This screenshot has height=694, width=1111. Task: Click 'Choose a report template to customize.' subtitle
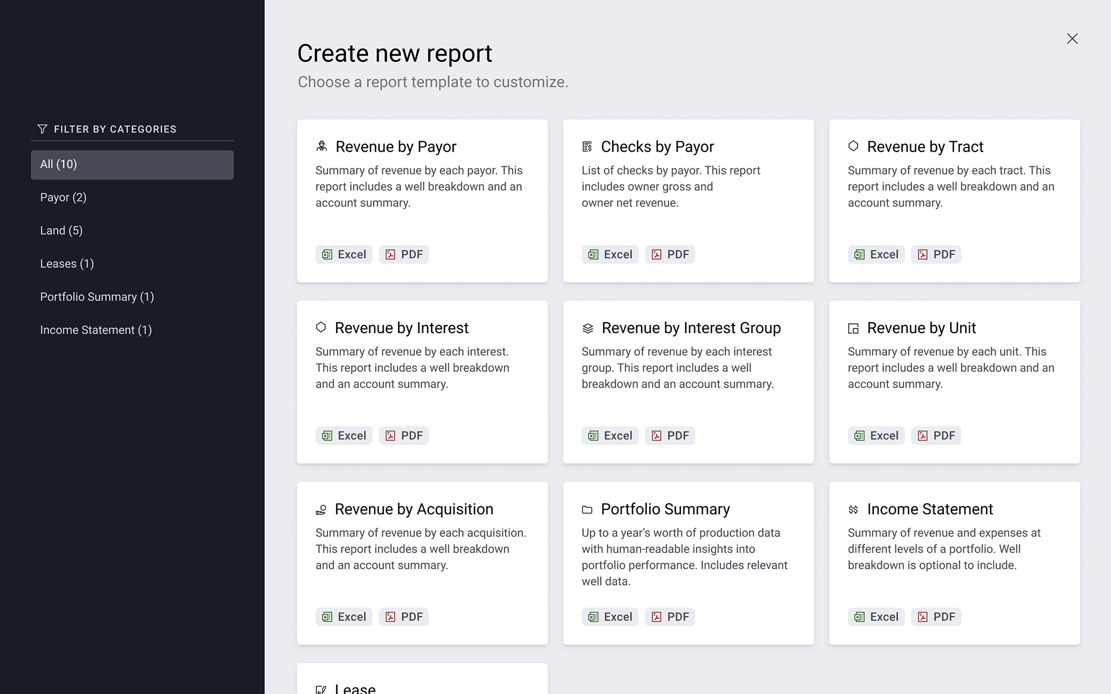(x=433, y=82)
